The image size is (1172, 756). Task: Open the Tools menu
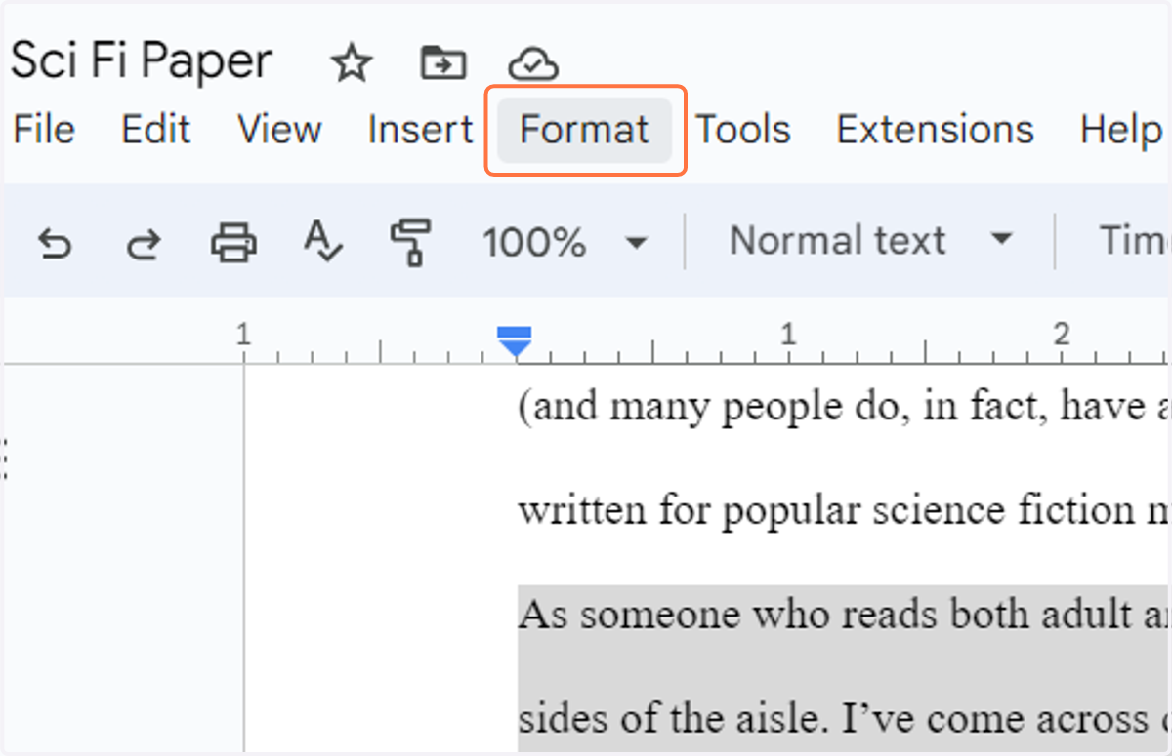pos(744,130)
